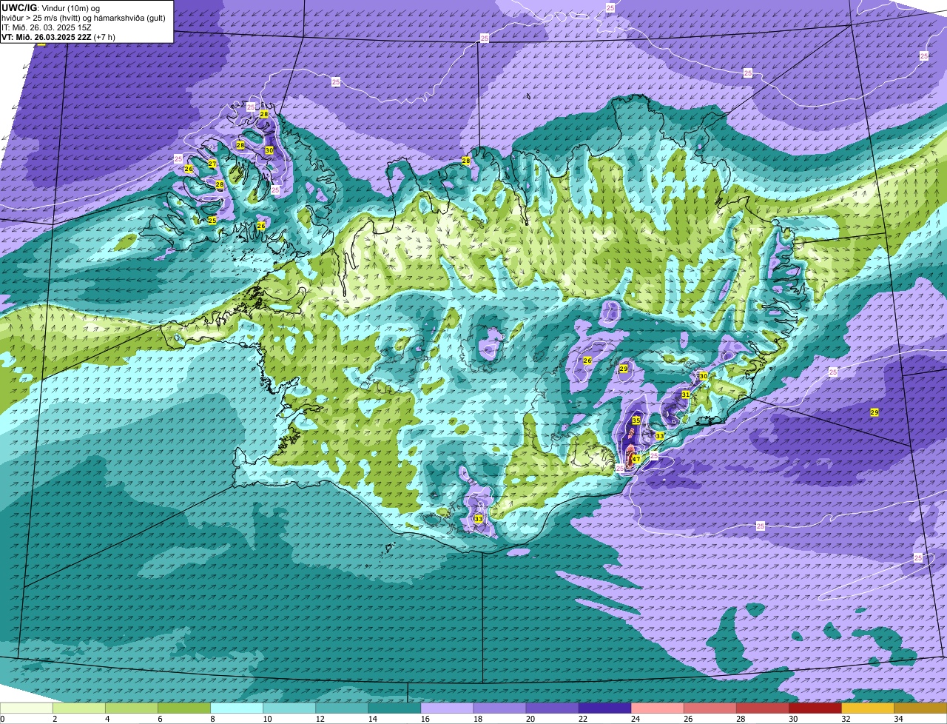Pick the dark gold above-34 legend swatch
The height and width of the screenshot is (724, 947).
[x=920, y=708]
